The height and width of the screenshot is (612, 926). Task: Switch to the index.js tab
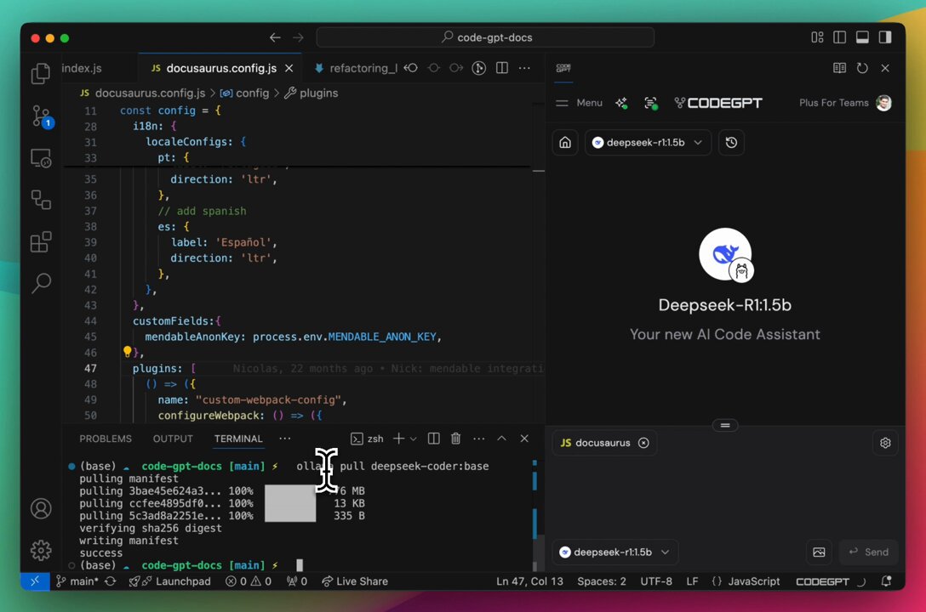(82, 68)
